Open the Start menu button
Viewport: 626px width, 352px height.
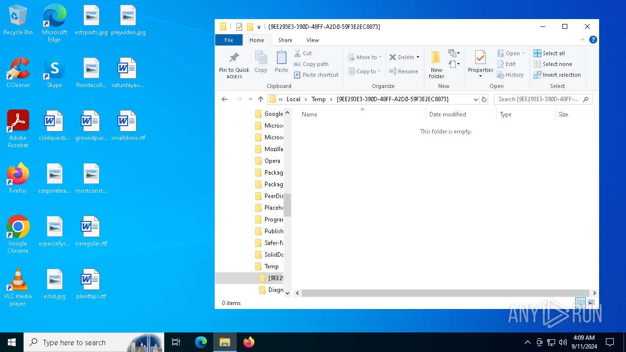(12, 342)
